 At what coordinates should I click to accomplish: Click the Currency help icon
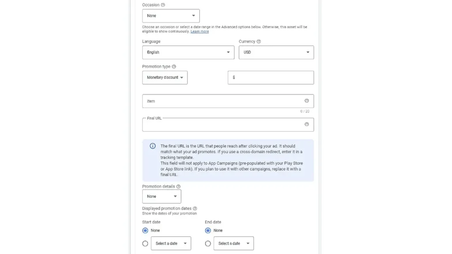tap(260, 41)
